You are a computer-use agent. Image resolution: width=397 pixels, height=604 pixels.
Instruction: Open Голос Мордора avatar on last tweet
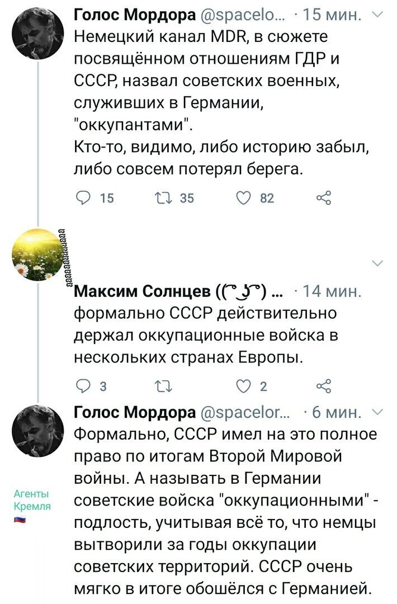point(38,431)
